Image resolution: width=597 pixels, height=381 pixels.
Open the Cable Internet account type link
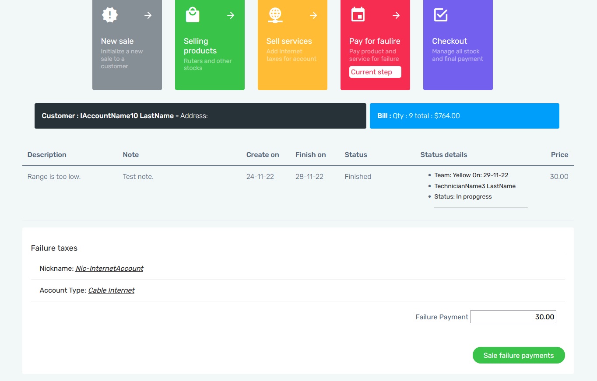(111, 290)
